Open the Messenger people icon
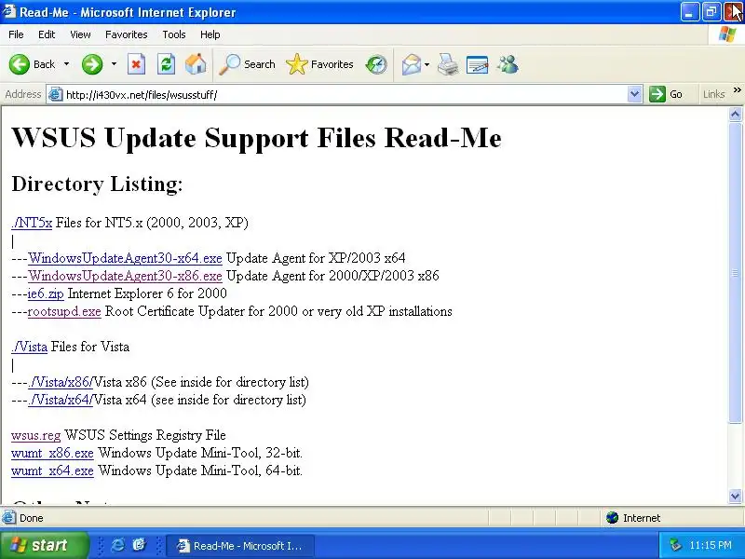745x559 pixels. coord(508,64)
